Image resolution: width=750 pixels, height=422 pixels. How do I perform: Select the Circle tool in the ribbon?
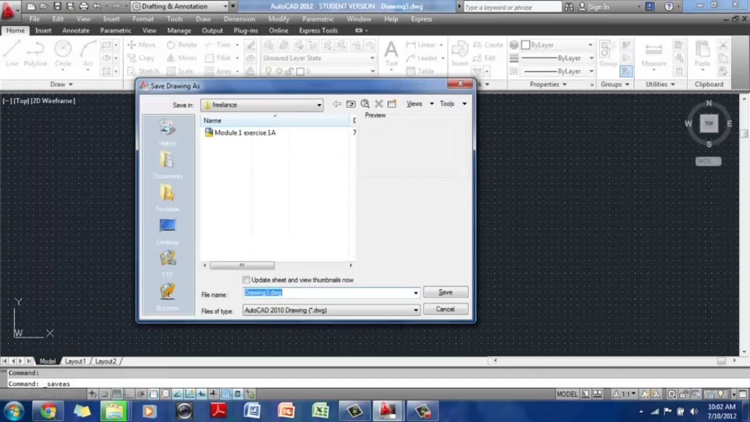click(63, 54)
